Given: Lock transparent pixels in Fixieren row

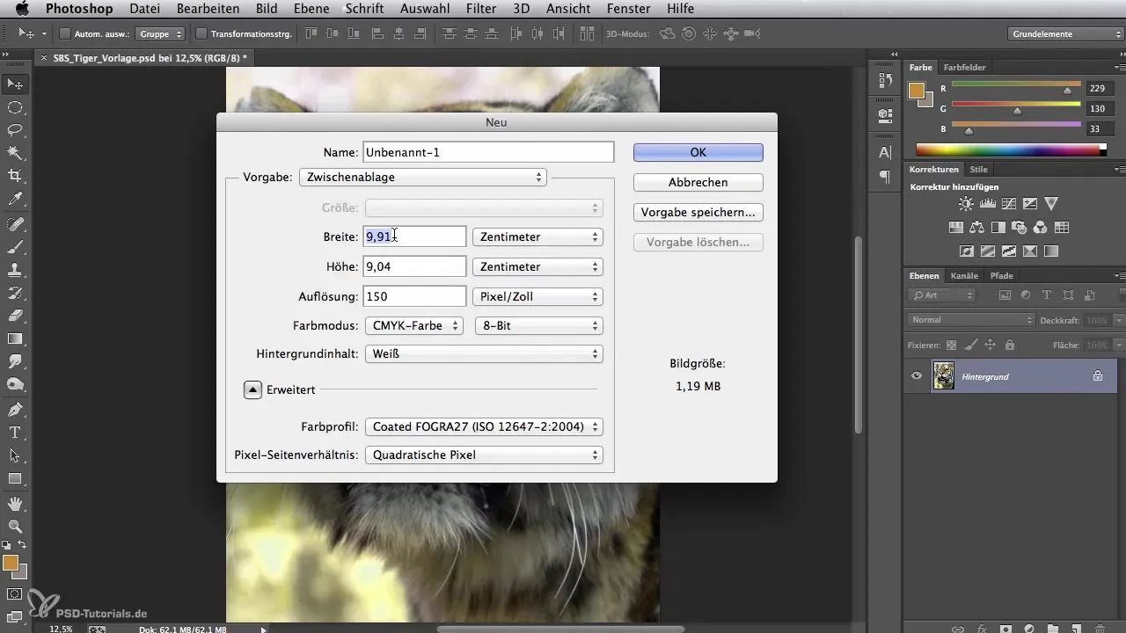Looking at the screenshot, I should tap(951, 346).
